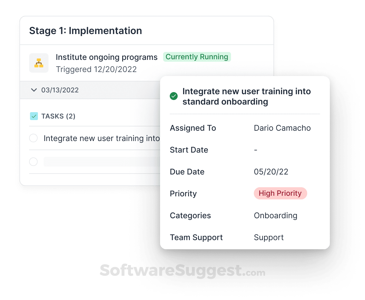Viewport: 365px width, 300px height.
Task: Click the workflow icon beside Institute ongoing programs
Action: click(39, 63)
